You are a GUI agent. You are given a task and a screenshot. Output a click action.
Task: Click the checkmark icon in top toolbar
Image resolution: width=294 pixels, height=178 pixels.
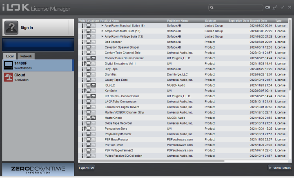(283, 7)
